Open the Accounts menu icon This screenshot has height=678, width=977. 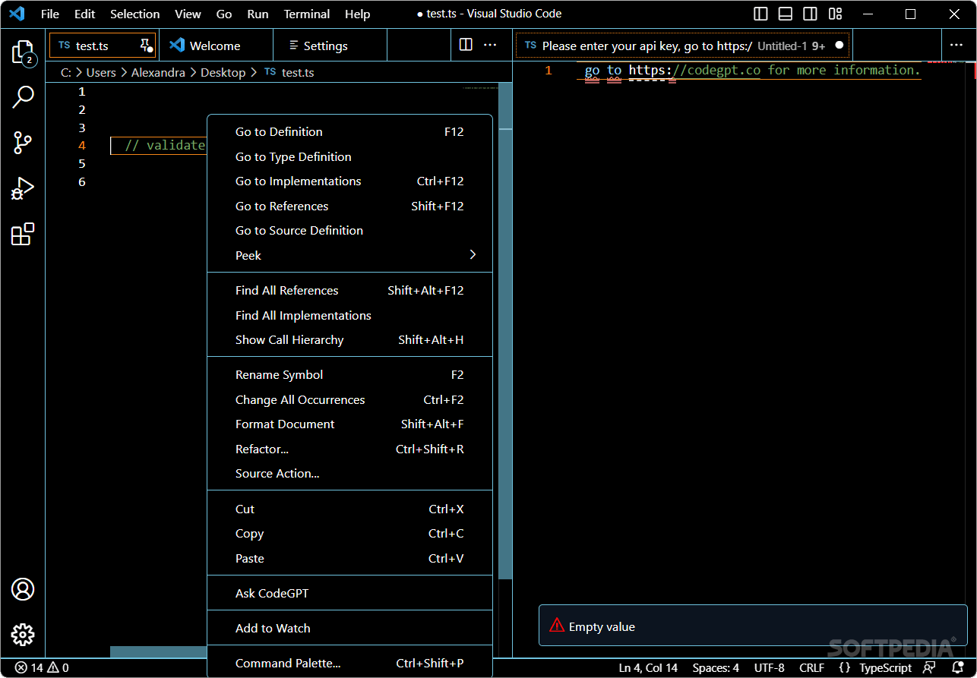tap(23, 589)
